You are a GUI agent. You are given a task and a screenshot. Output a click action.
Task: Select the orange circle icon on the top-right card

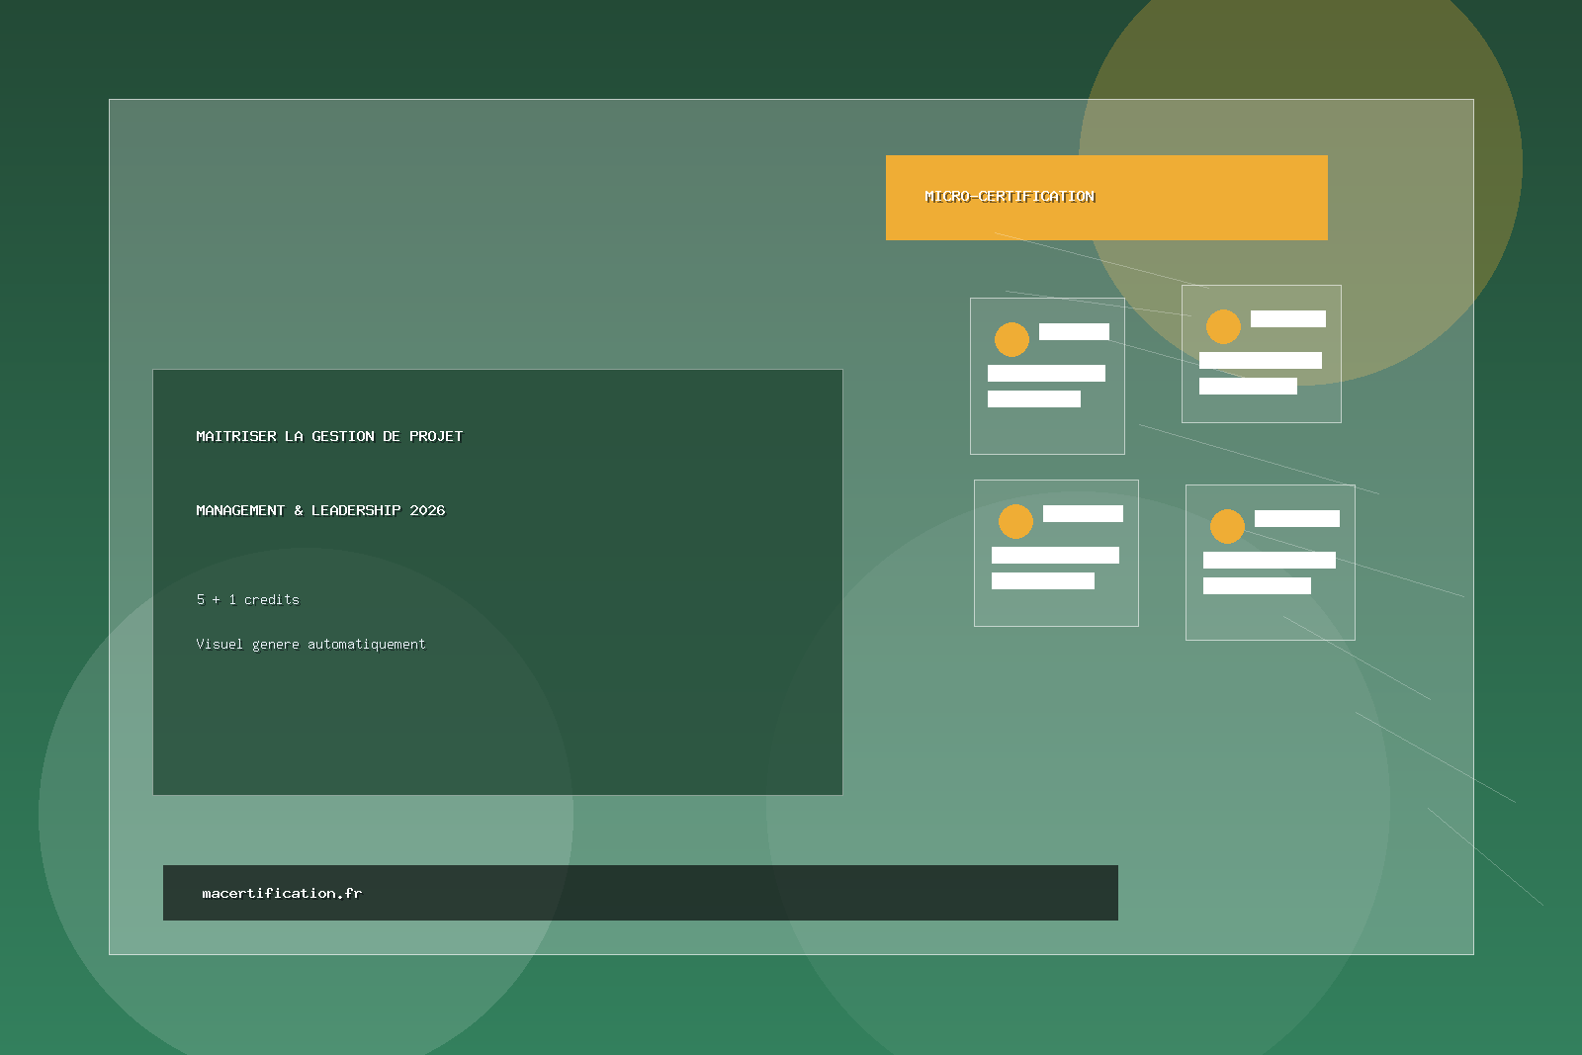[x=1223, y=326]
